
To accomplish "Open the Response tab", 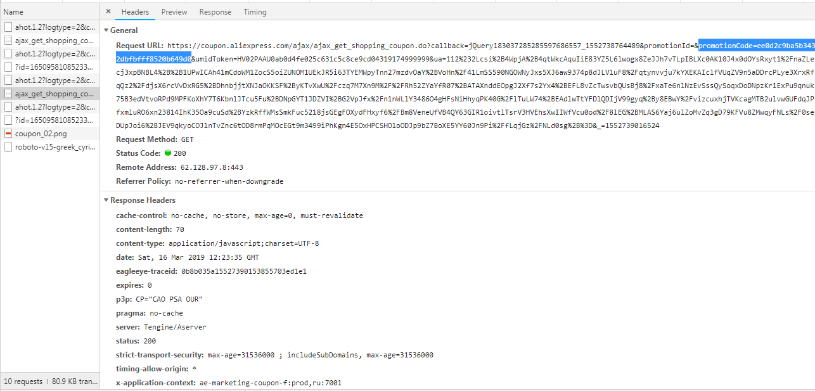I will coord(215,12).
